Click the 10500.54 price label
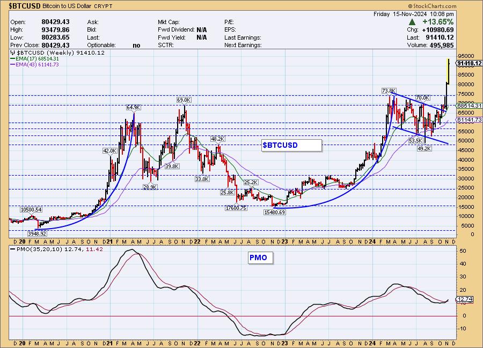Screen dimensions: 483x348 31,210
